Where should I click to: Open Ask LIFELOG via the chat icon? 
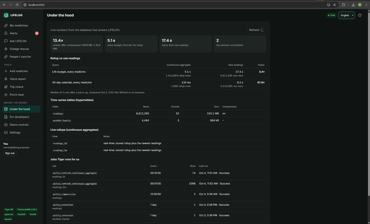6,41
